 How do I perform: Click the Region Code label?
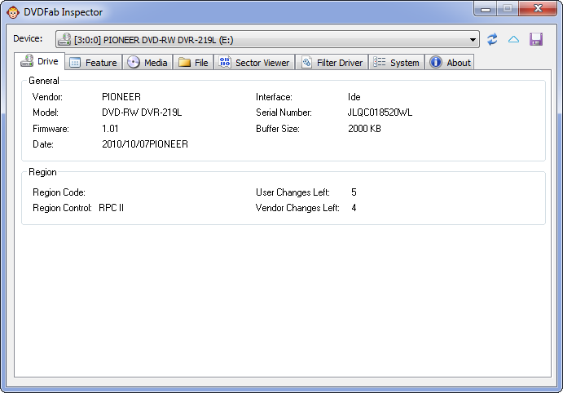(x=59, y=192)
